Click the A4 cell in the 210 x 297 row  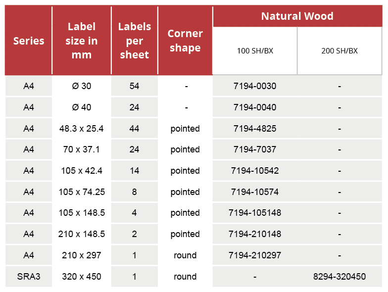click(29, 255)
